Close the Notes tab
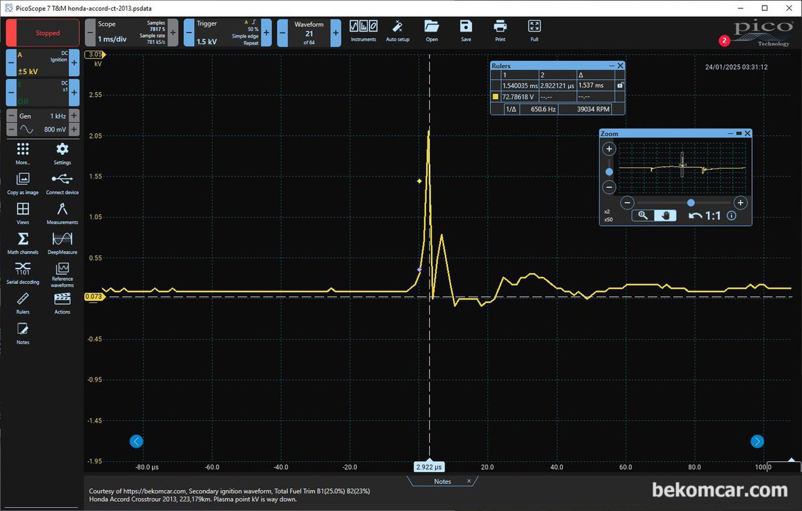Image resolution: width=802 pixels, height=511 pixels. (469, 481)
